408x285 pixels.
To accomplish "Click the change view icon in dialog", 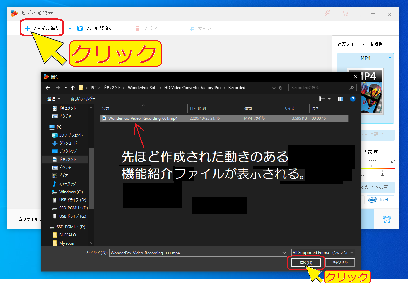I will [x=322, y=99].
